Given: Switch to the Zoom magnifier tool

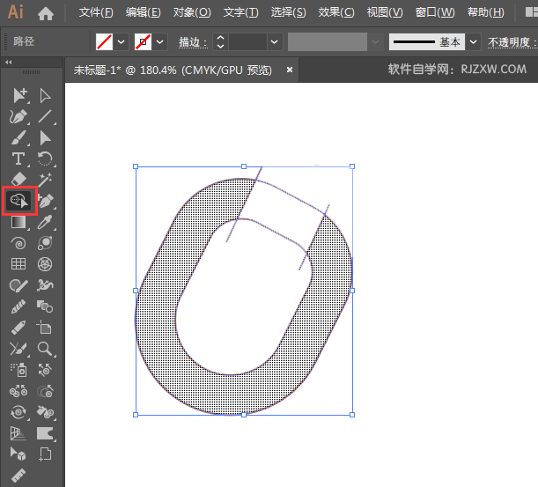Looking at the screenshot, I should [46, 349].
